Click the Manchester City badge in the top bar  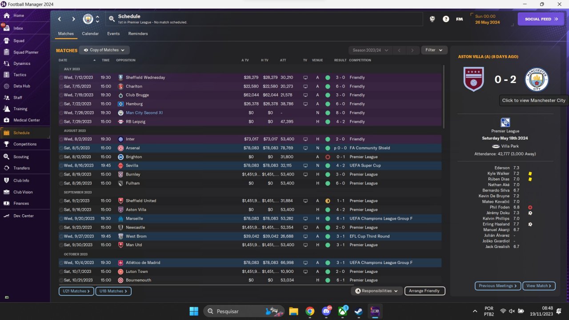click(88, 19)
